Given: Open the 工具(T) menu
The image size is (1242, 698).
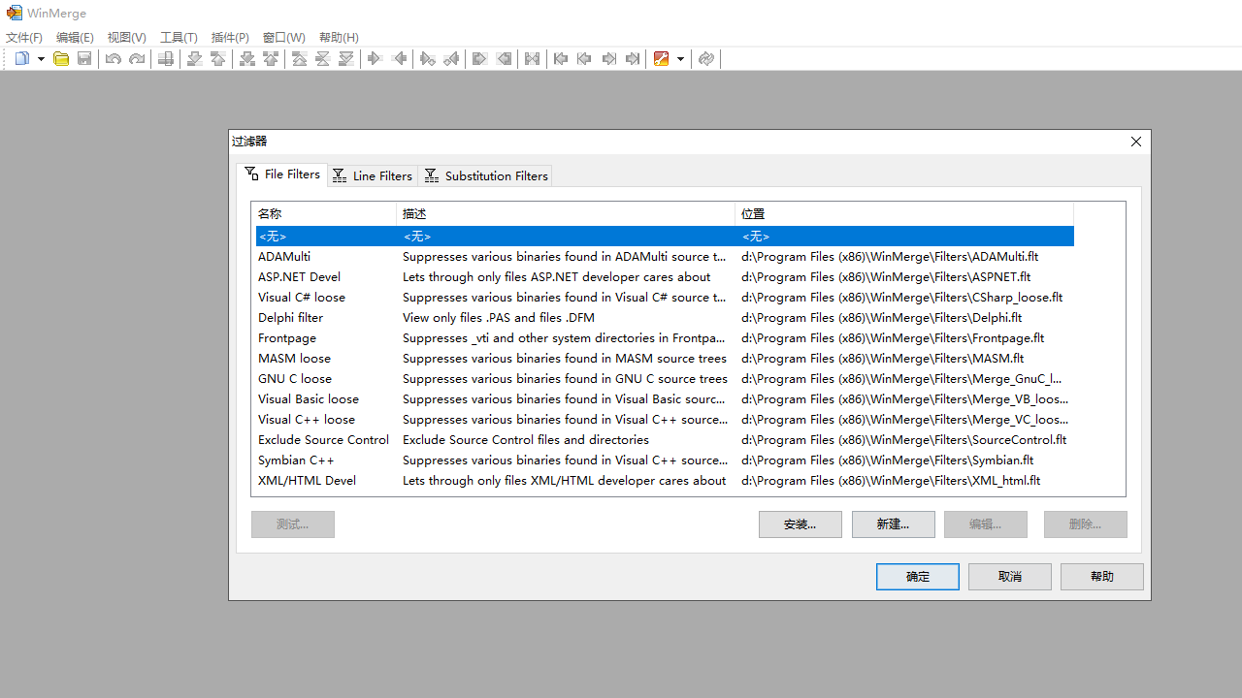Looking at the screenshot, I should point(179,37).
